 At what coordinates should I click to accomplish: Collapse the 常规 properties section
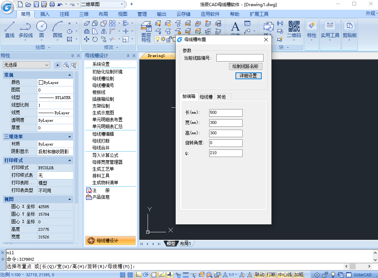click(x=69, y=75)
